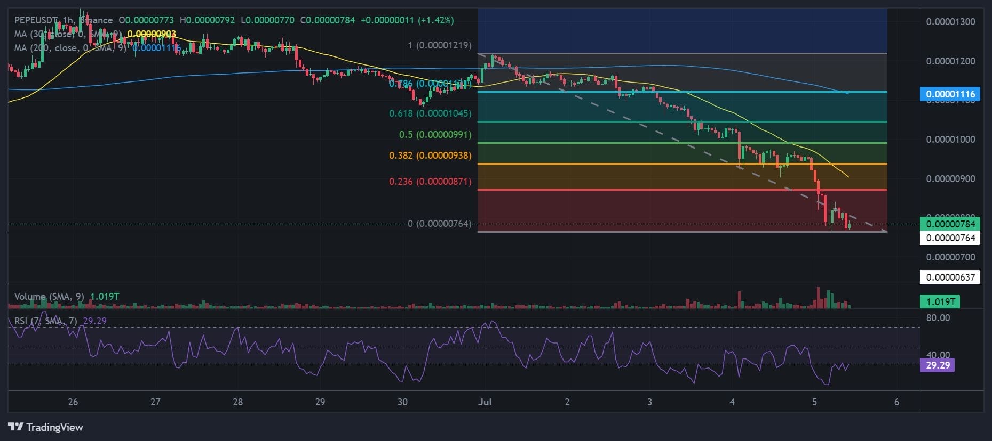The width and height of the screenshot is (992, 441).
Task: Click date 28 on the time axis
Action: (238, 402)
